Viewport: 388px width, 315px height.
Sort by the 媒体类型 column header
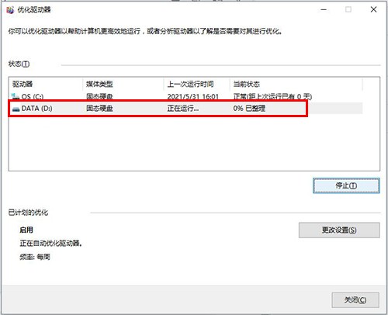point(123,84)
